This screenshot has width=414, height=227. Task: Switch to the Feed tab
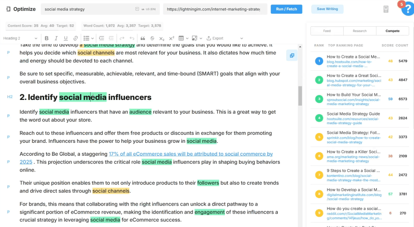click(327, 31)
